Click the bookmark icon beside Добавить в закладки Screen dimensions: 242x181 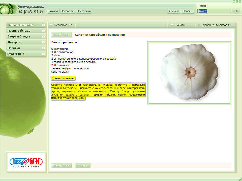(x=199, y=25)
